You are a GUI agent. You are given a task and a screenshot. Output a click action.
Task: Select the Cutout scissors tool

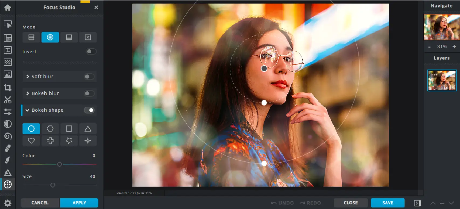(x=8, y=100)
